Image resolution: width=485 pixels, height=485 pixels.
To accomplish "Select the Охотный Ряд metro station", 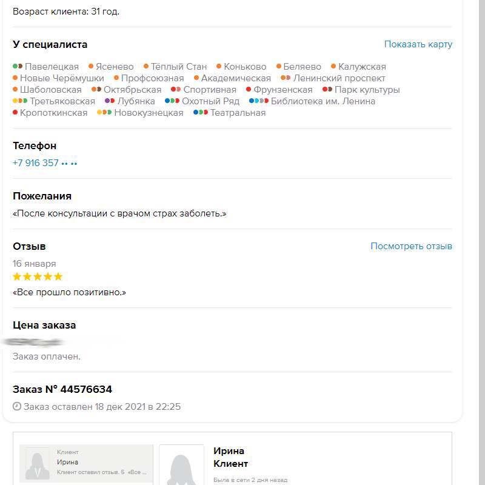I will [210, 101].
